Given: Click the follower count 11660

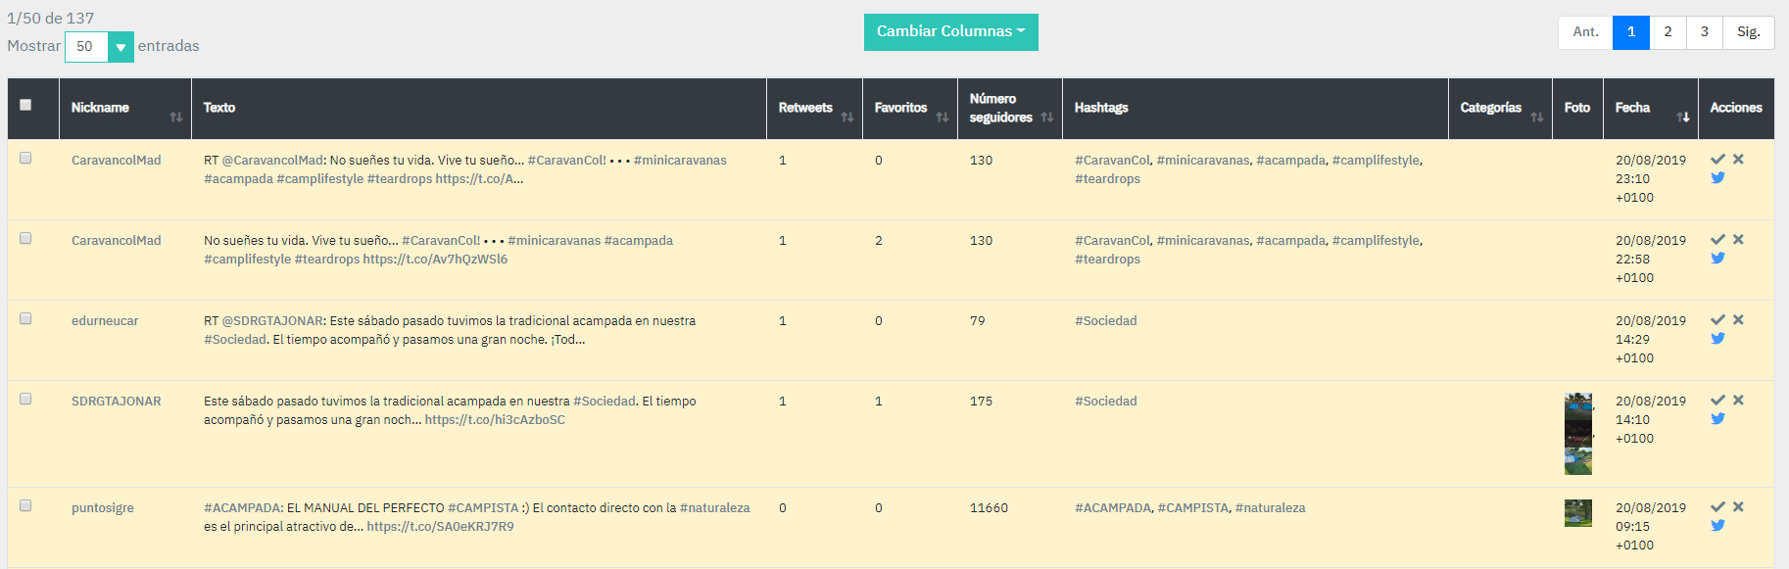Looking at the screenshot, I should [x=989, y=508].
